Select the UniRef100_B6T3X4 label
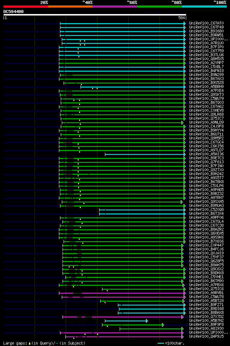This screenshot has height=346, width=230. tap(206, 214)
